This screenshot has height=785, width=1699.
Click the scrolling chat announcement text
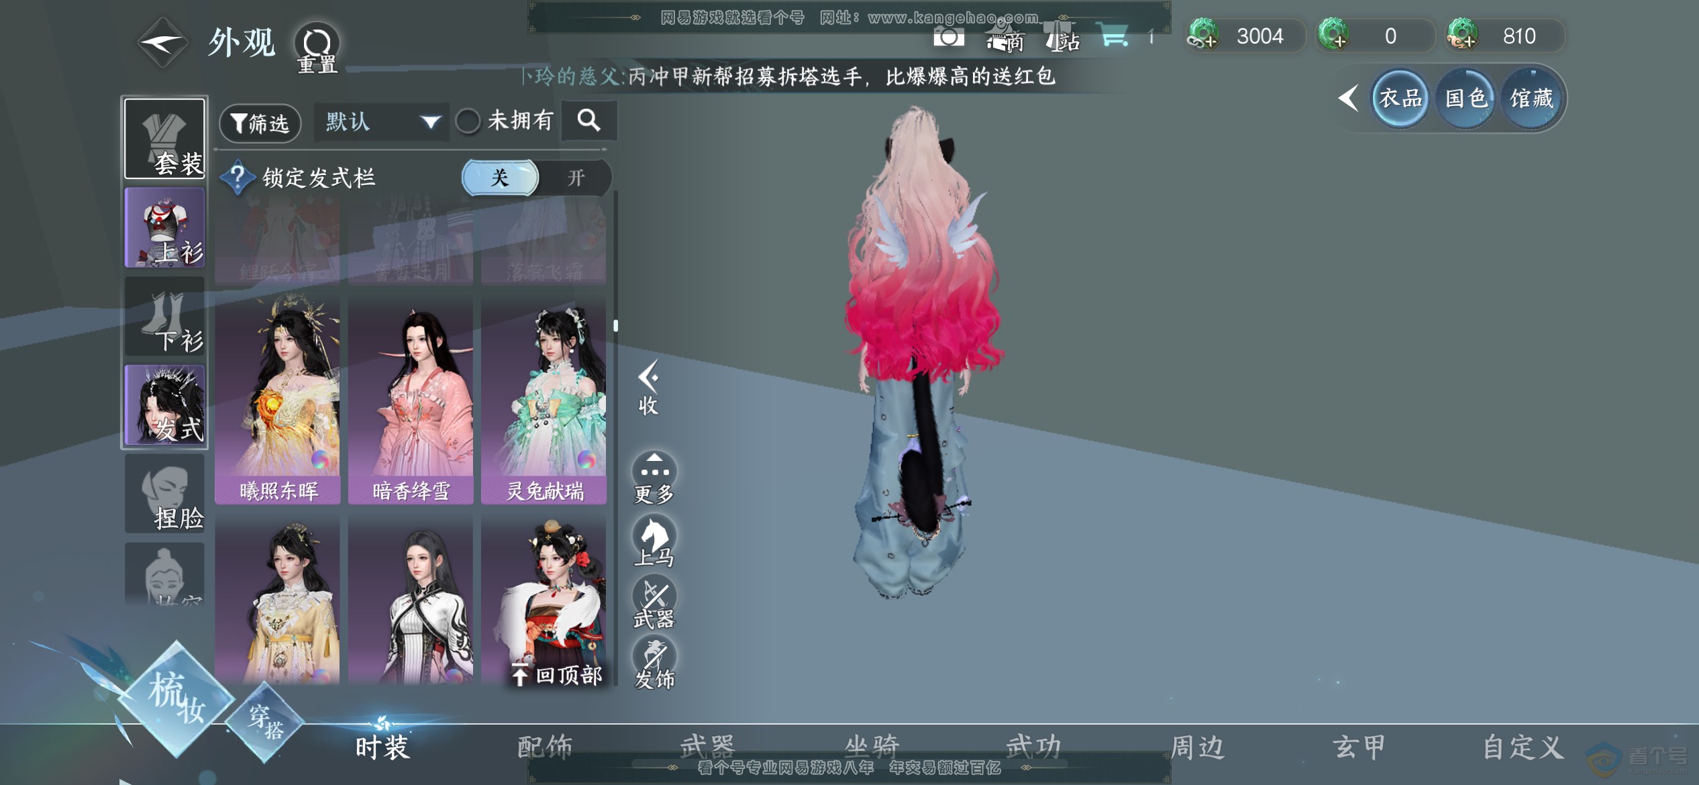coord(790,76)
